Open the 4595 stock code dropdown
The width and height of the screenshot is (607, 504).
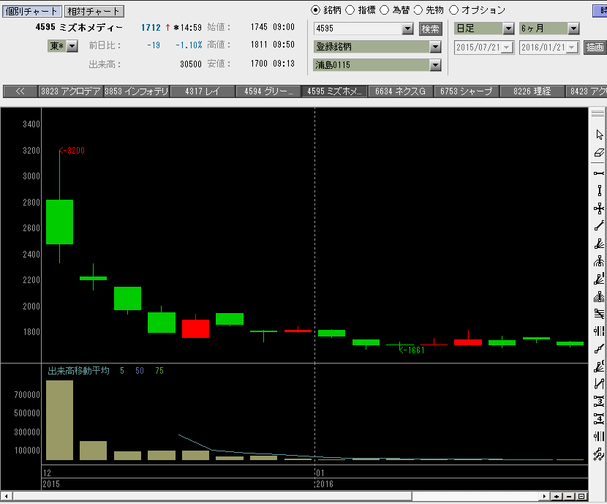tap(407, 29)
